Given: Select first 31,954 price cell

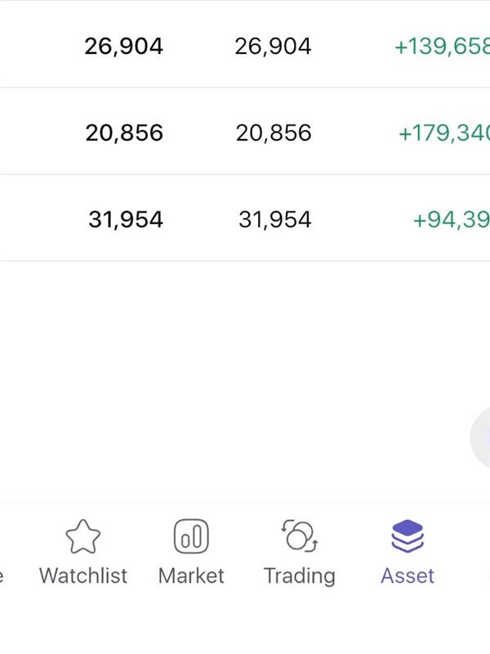Looking at the screenshot, I should [x=126, y=220].
